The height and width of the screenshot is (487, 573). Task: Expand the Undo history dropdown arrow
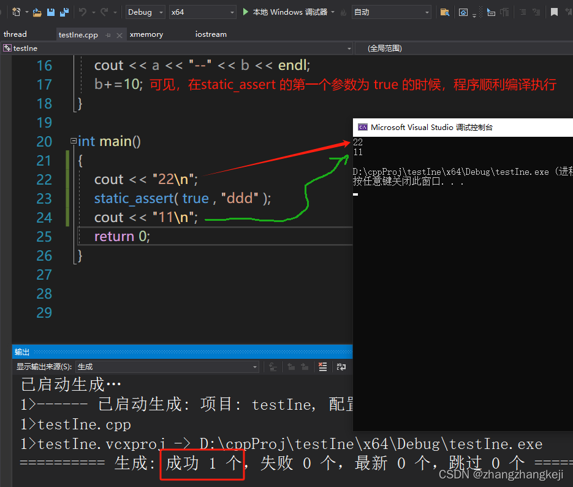click(94, 12)
